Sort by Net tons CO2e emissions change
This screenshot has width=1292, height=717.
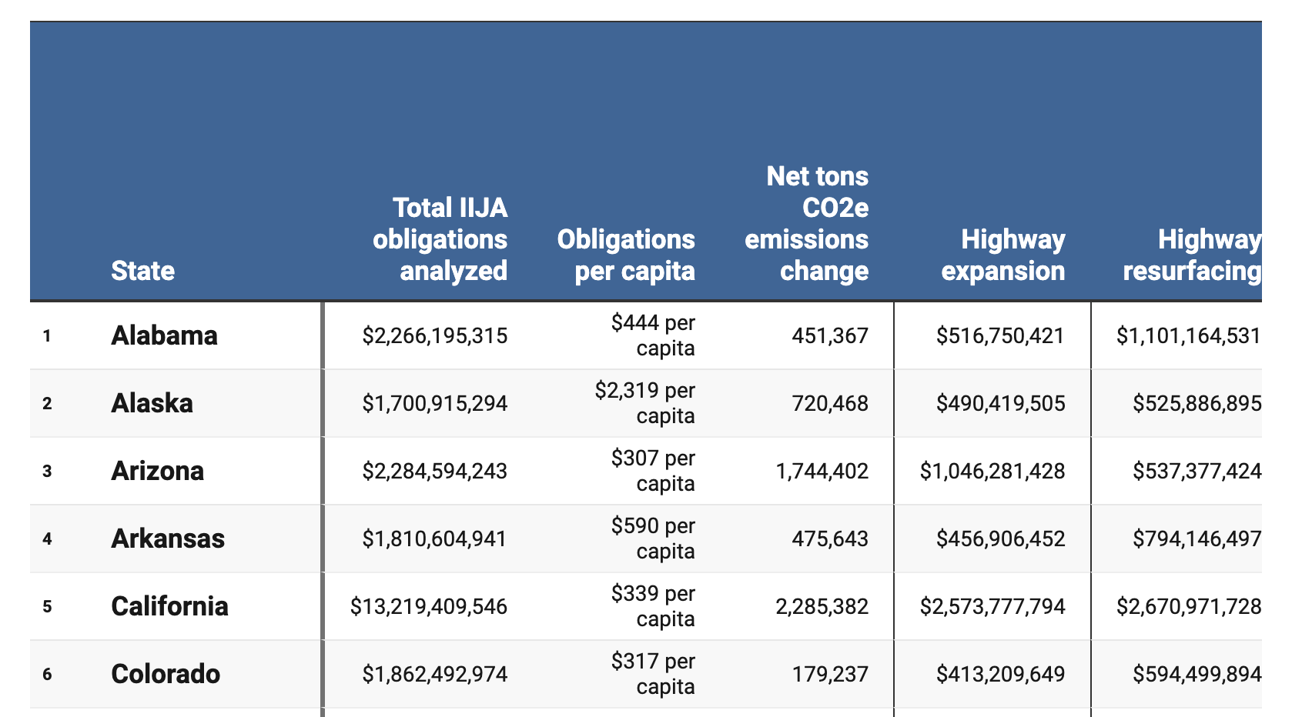point(806,223)
